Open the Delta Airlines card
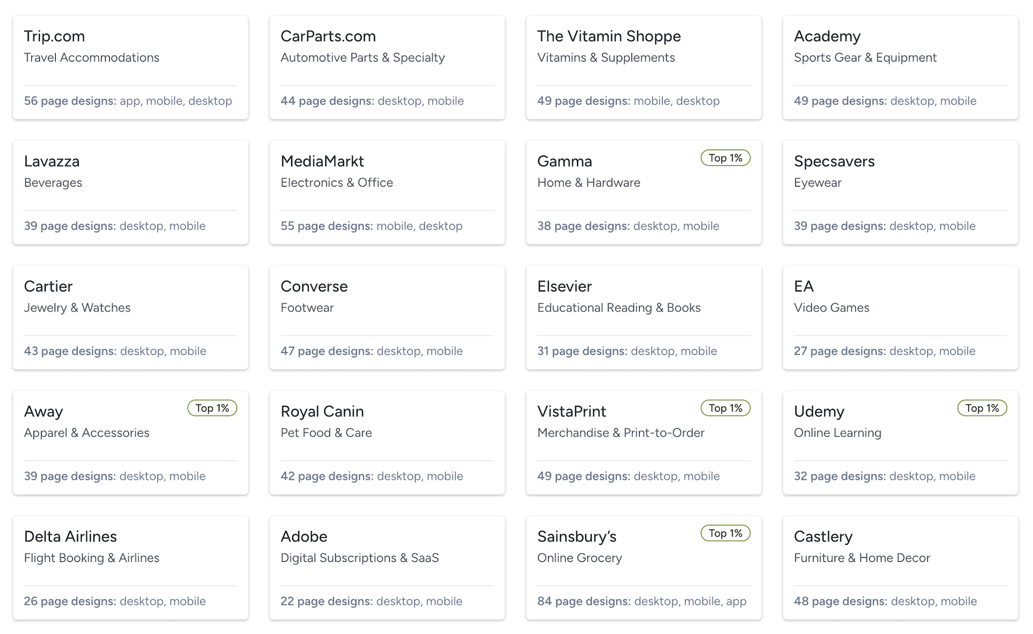This screenshot has width=1033, height=634. (130, 567)
